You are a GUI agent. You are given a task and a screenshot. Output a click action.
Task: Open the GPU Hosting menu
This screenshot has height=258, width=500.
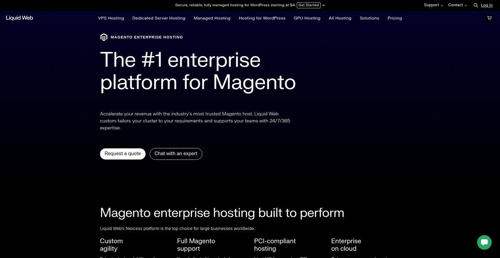pyautogui.click(x=307, y=18)
